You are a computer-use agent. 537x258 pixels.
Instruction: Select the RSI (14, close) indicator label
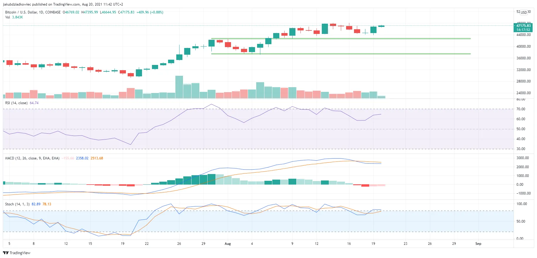point(16,103)
